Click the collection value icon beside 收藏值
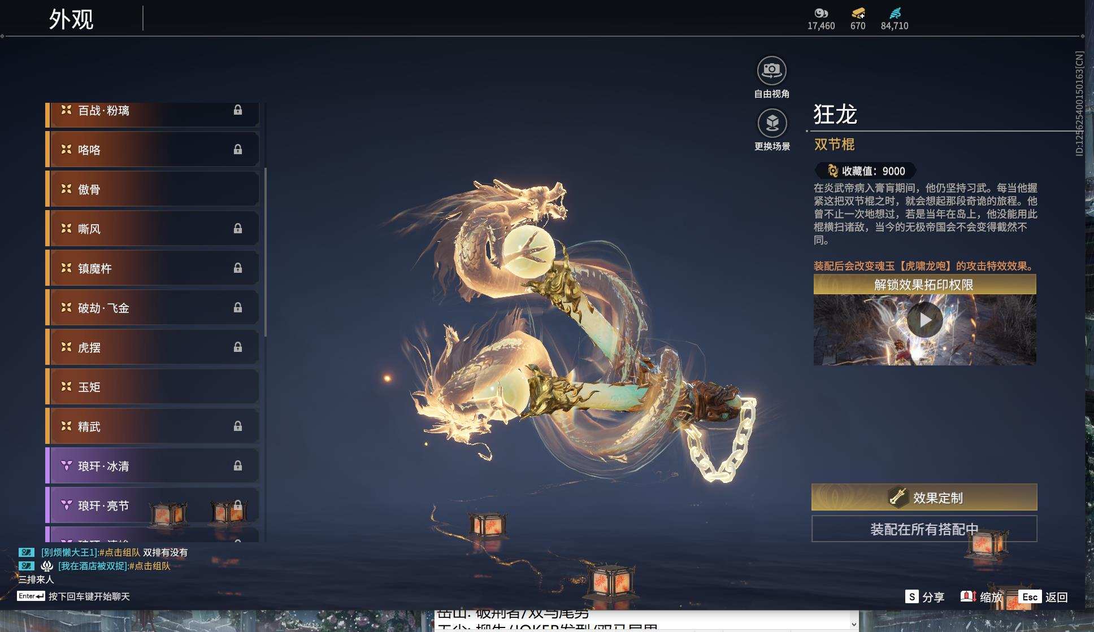The width and height of the screenshot is (1094, 632). (832, 171)
